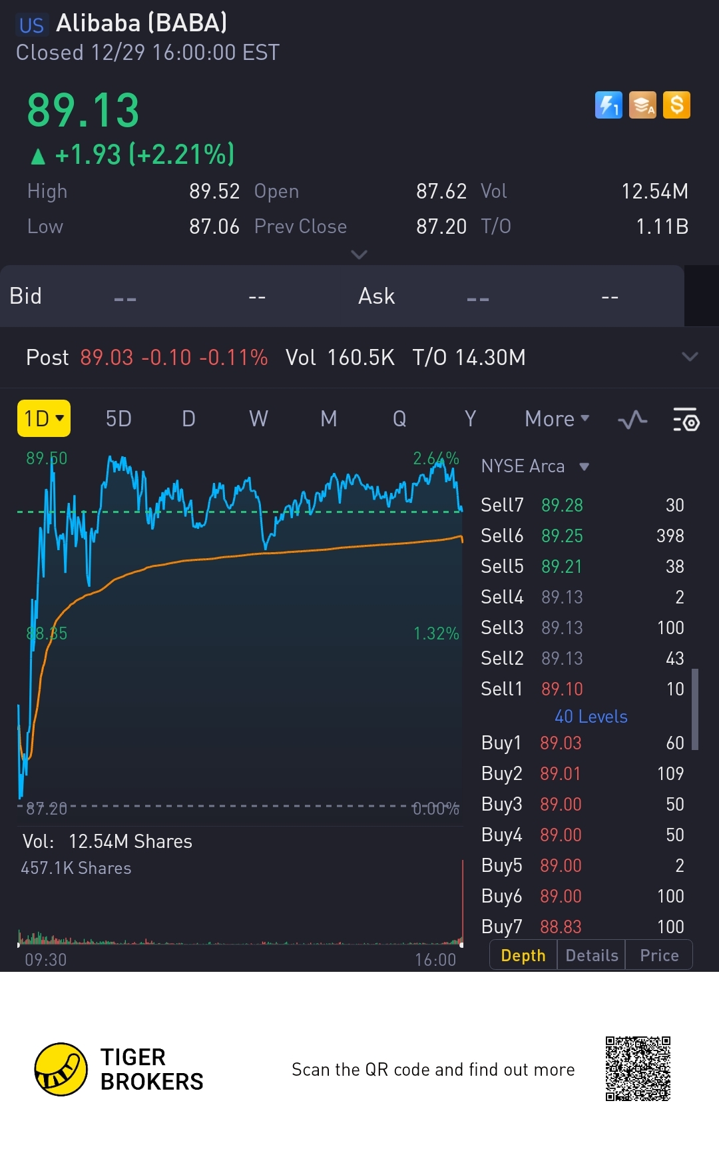Screen dimensions: 719x1167
Task: Tap the final closing volume bar
Action: 462,902
